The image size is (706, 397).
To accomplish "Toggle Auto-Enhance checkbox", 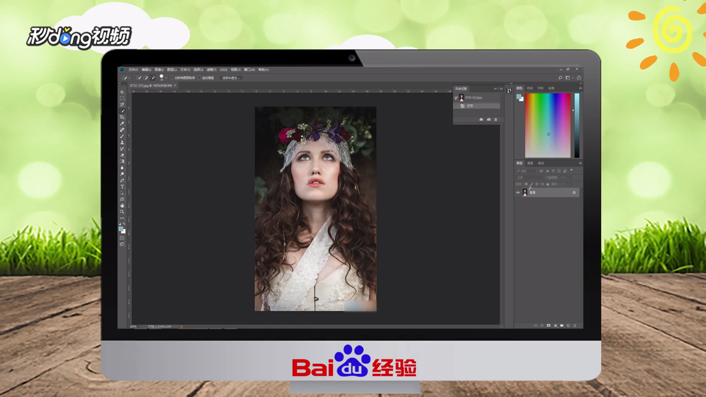I will tap(199, 78).
